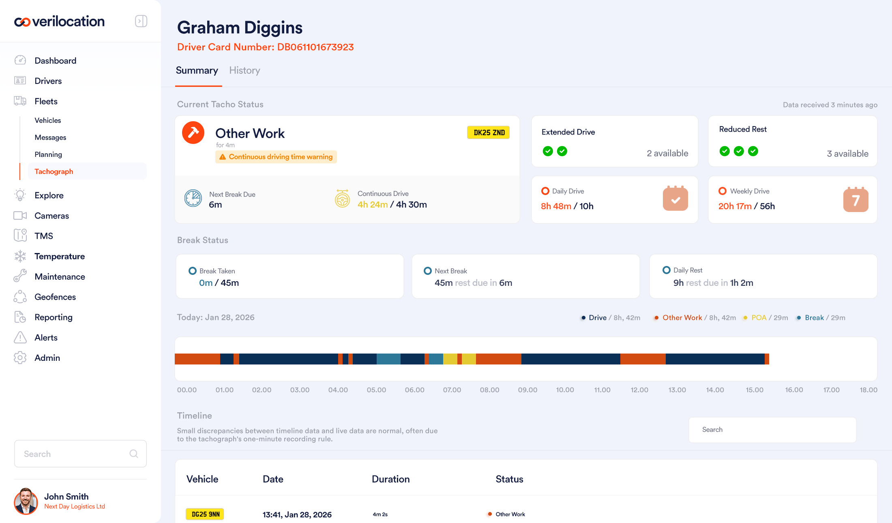Click the Geofences icon in sidebar

[x=20, y=297]
